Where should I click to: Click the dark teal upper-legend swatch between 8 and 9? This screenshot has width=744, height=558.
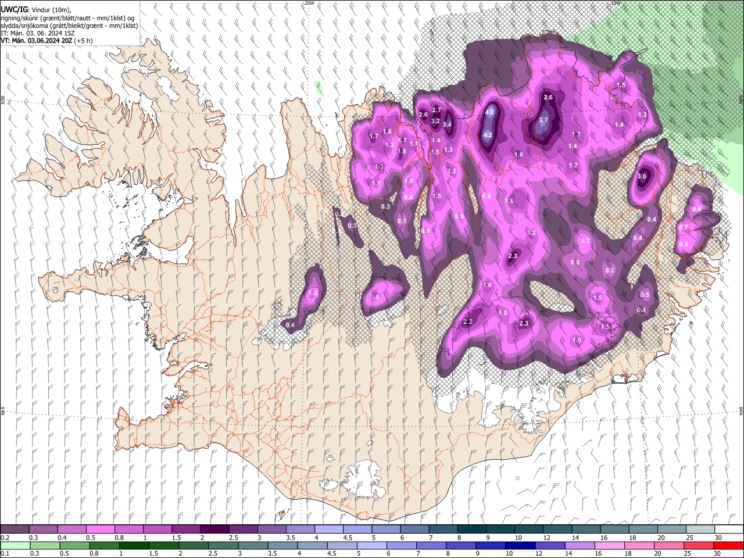click(x=471, y=529)
